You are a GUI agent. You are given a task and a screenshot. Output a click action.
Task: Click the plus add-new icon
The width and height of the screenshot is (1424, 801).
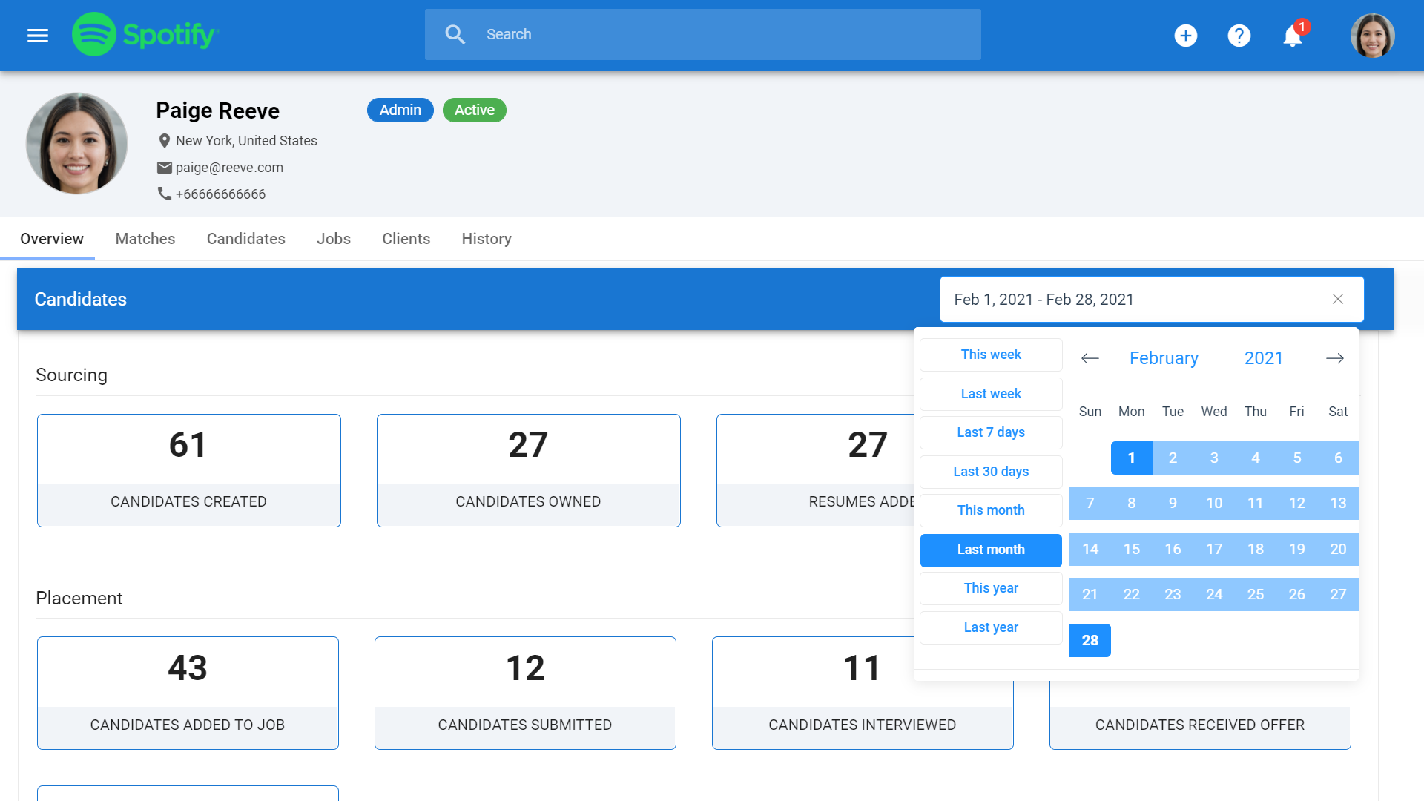point(1185,36)
